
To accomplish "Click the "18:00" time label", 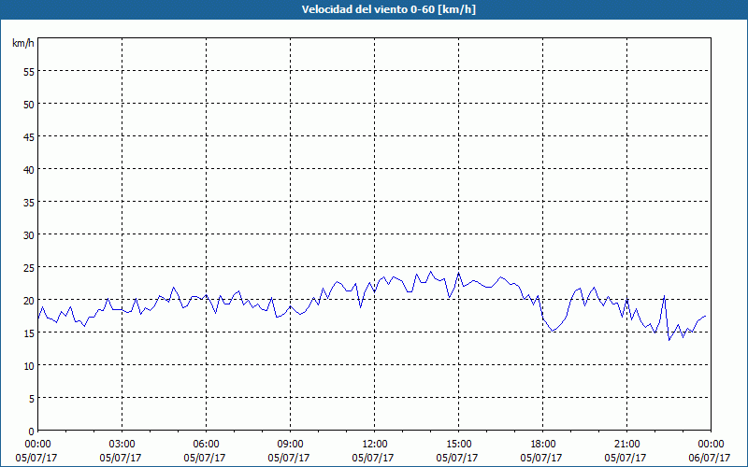I will pos(542,445).
